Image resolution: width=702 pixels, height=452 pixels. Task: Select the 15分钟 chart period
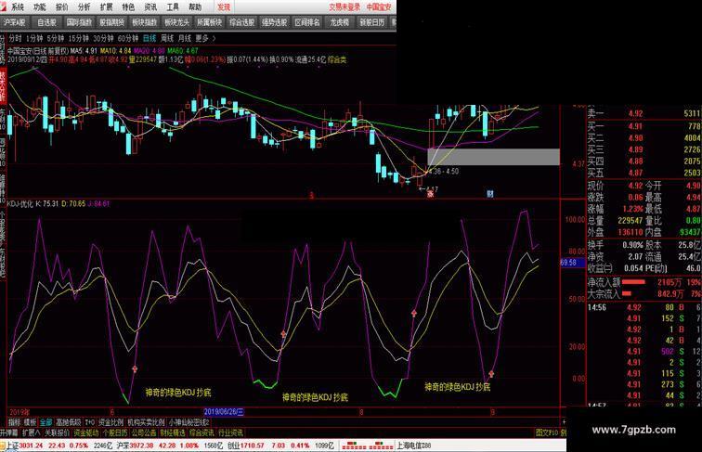(x=78, y=38)
